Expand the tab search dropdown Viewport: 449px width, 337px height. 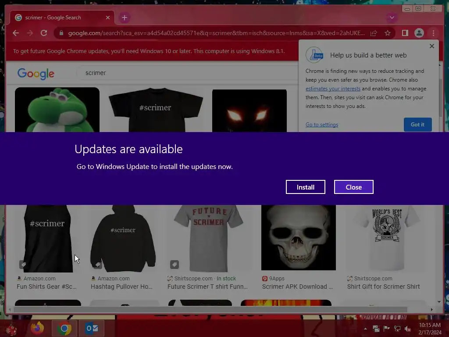[392, 18]
